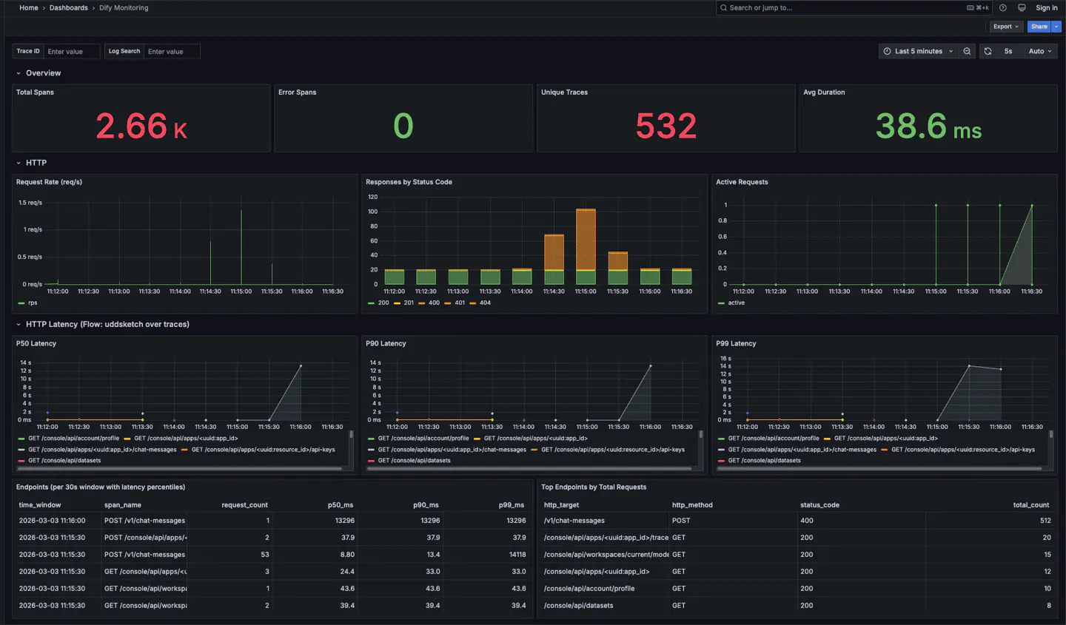Image resolution: width=1066 pixels, height=625 pixels.
Task: Click the Avg Duration panel title
Action: pos(824,92)
